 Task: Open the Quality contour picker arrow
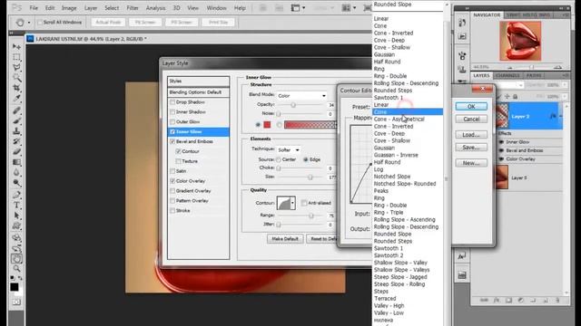point(292,203)
